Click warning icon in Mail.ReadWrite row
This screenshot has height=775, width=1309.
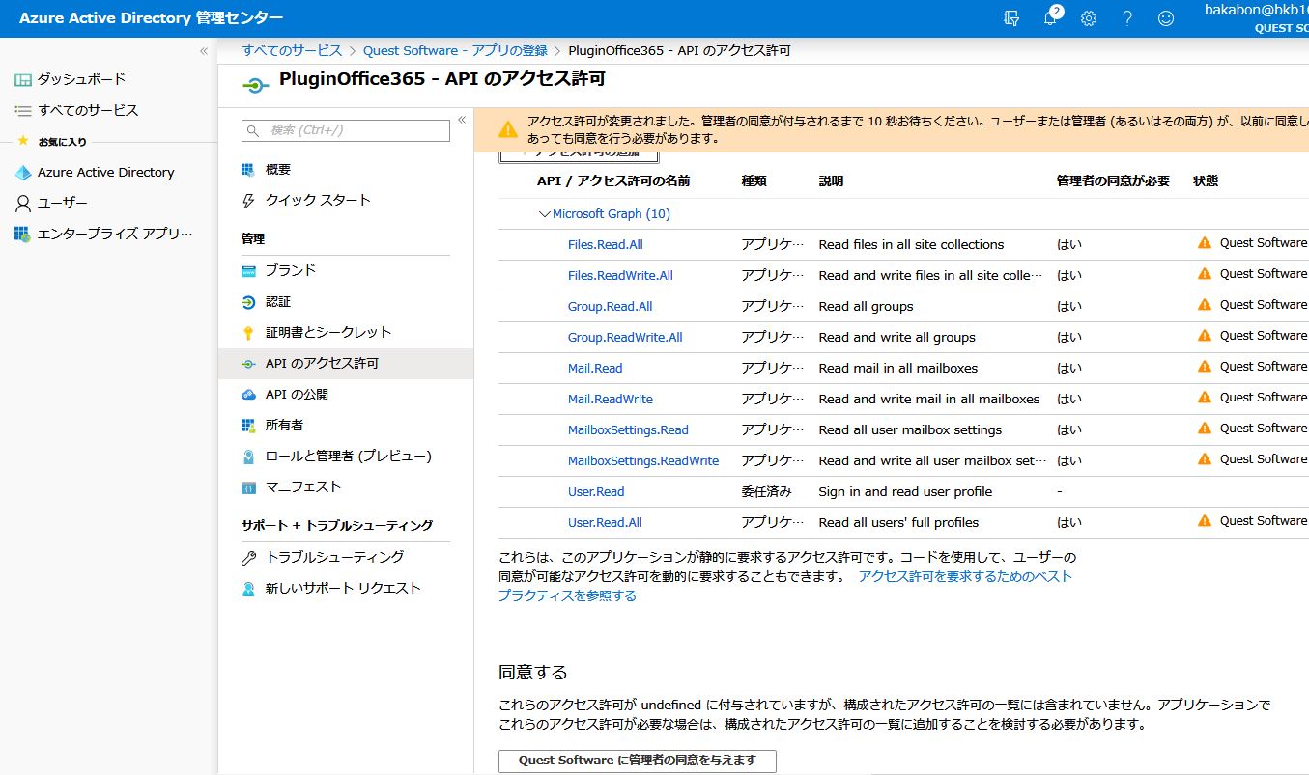click(1204, 398)
